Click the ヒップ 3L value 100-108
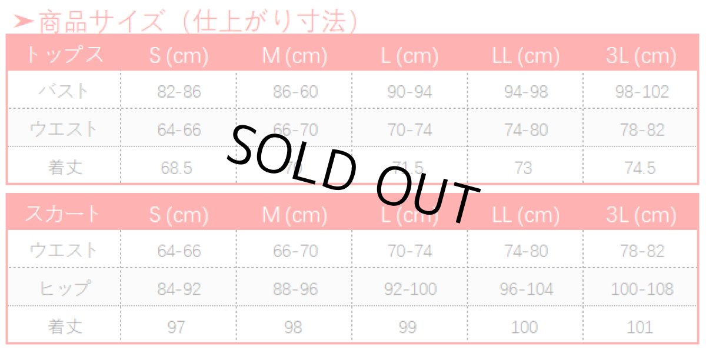706x350 pixels. (641, 289)
